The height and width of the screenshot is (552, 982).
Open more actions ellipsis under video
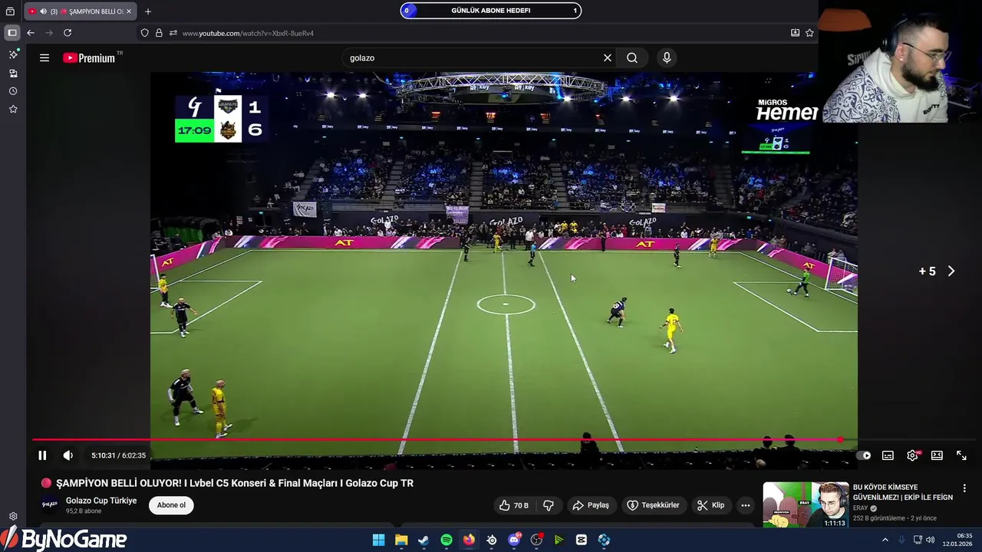pos(745,505)
